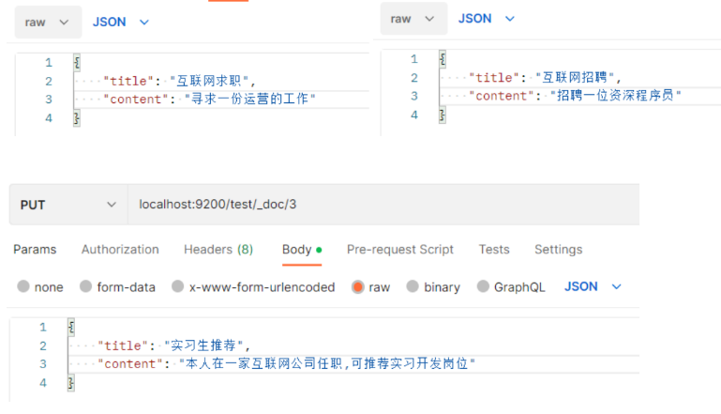Screen dimensions: 721x414
Task: Select the Body tab
Action: coord(302,250)
